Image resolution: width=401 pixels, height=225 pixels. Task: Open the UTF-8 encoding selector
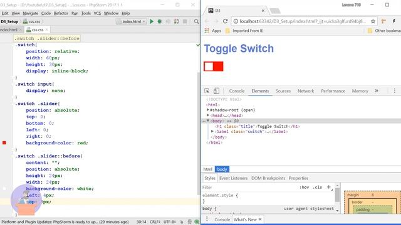click(170, 222)
